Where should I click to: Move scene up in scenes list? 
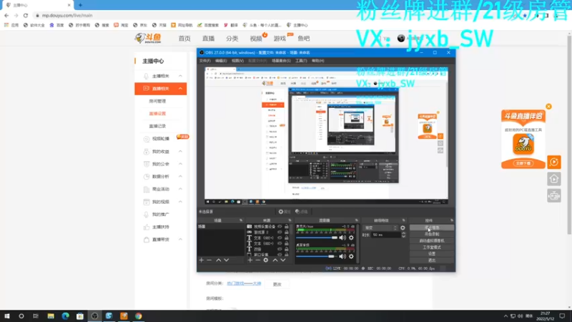(x=218, y=260)
